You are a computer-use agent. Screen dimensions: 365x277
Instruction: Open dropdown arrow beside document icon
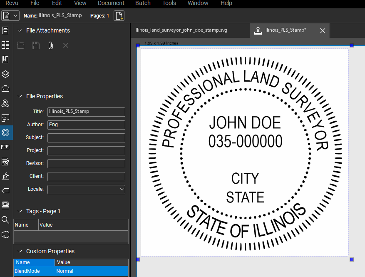pyautogui.click(x=15, y=16)
